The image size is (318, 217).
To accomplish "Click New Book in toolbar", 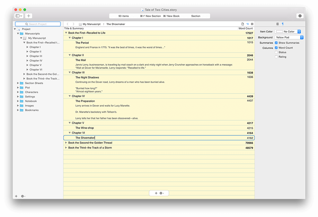I will [x=172, y=16].
